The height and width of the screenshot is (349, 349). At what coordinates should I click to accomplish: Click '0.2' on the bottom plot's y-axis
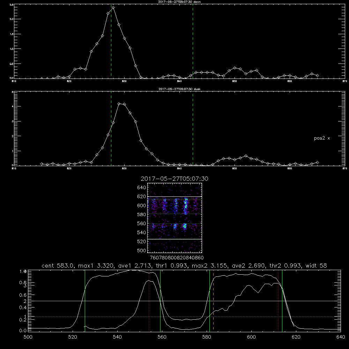pyautogui.click(x=23, y=320)
